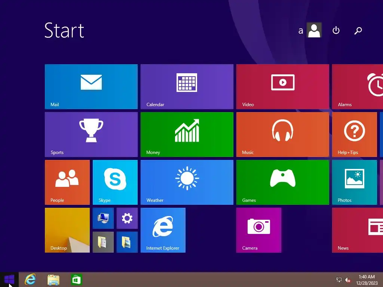The height and width of the screenshot is (287, 383).
Task: Open the Skype tile
Action: [x=115, y=182]
